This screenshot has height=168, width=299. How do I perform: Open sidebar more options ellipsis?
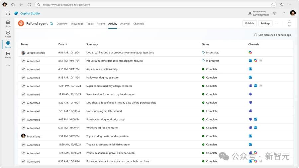point(8,65)
